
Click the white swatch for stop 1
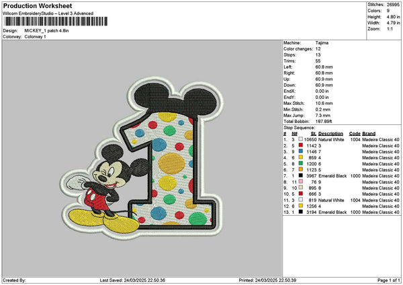pyautogui.click(x=300, y=139)
